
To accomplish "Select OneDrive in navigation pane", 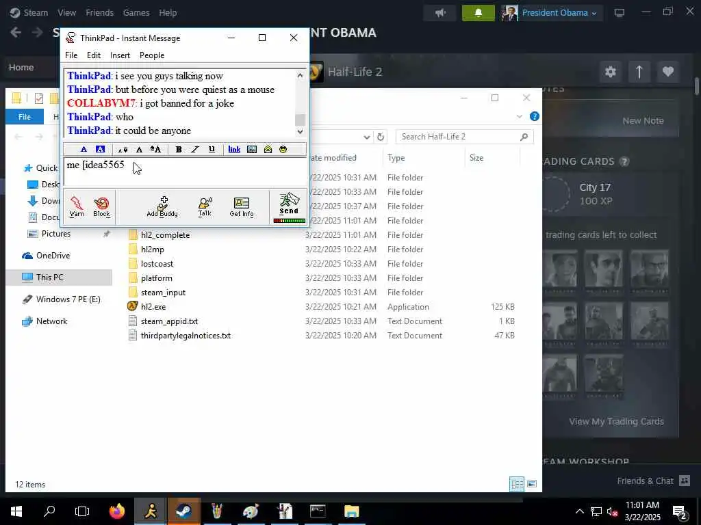I will (53, 256).
